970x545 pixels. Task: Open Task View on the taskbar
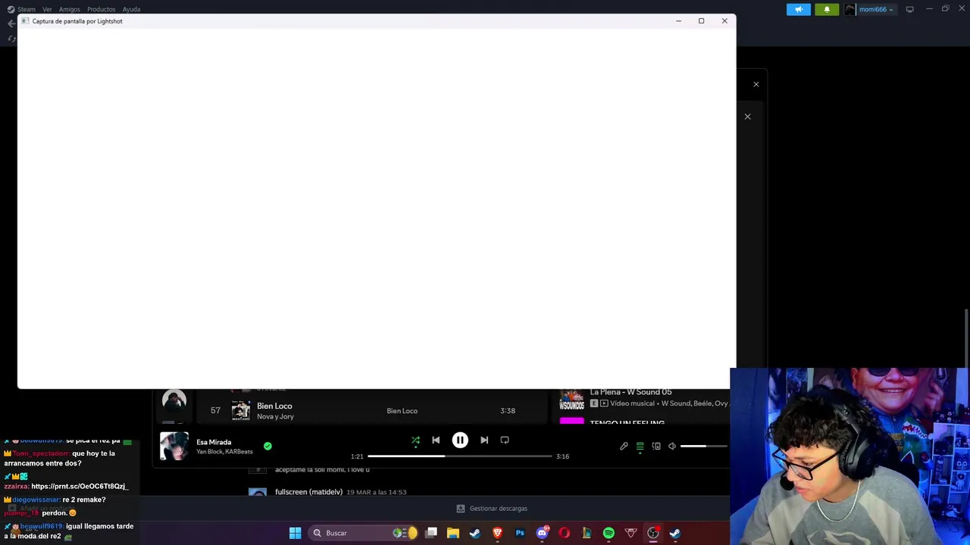click(431, 533)
